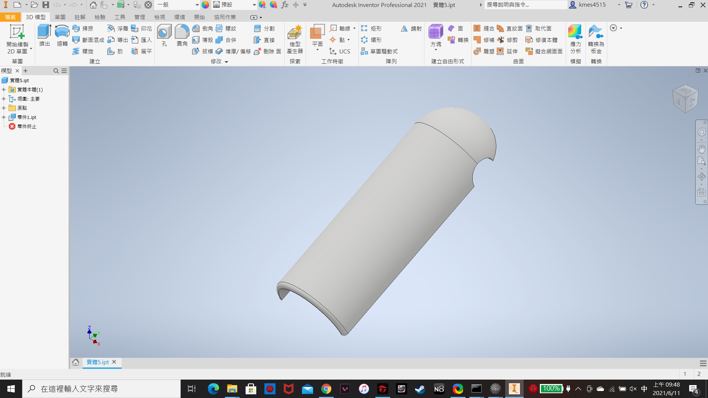This screenshot has height=398, width=708.
Task: Click the search help input field
Action: 525,5
